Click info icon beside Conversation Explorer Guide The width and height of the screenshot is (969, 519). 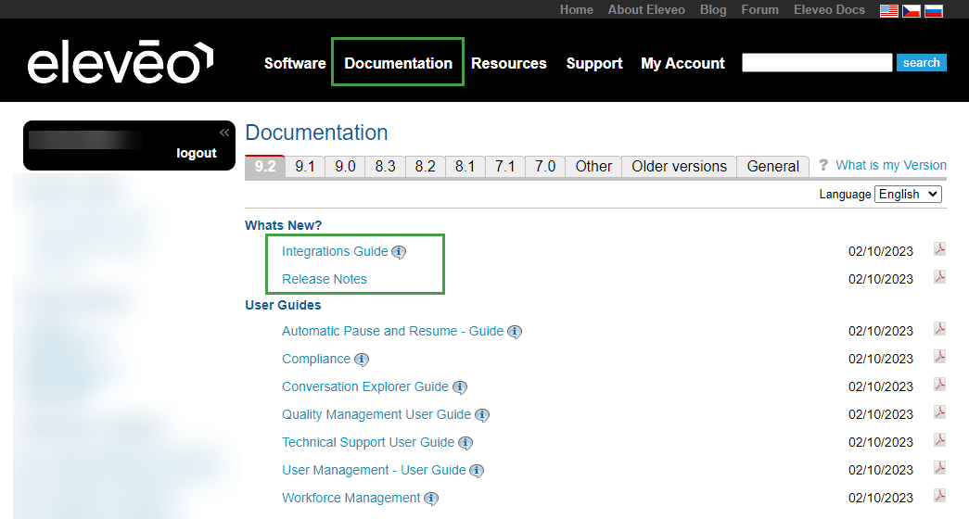pos(460,387)
